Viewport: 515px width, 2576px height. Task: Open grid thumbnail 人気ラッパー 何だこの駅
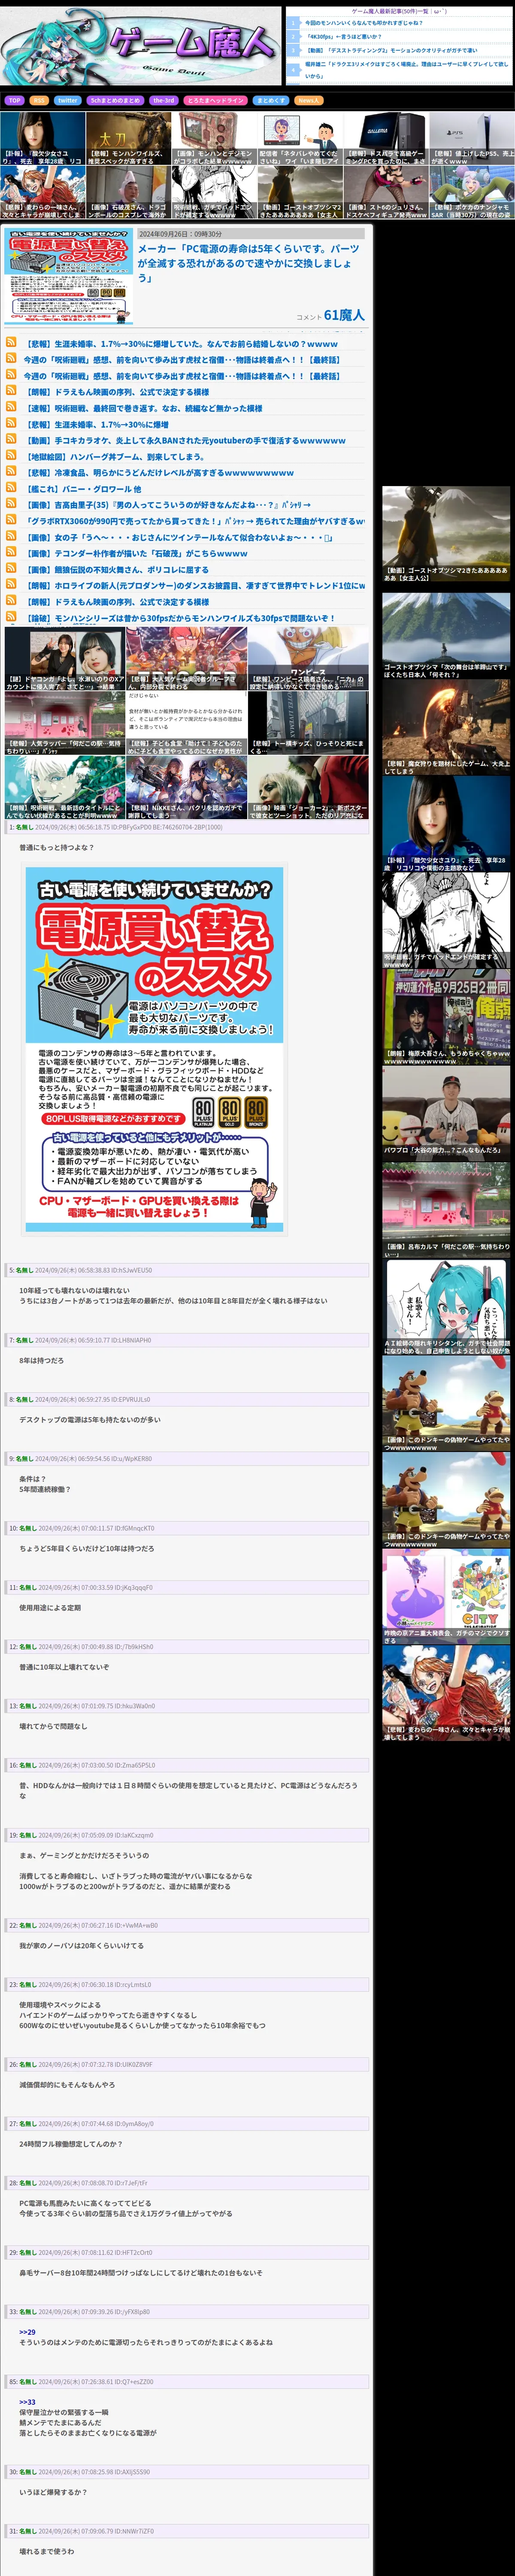64,724
